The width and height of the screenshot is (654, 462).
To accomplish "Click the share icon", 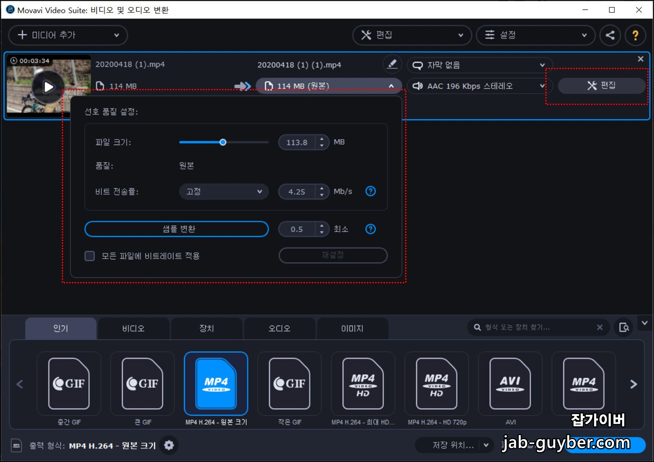I will [610, 35].
